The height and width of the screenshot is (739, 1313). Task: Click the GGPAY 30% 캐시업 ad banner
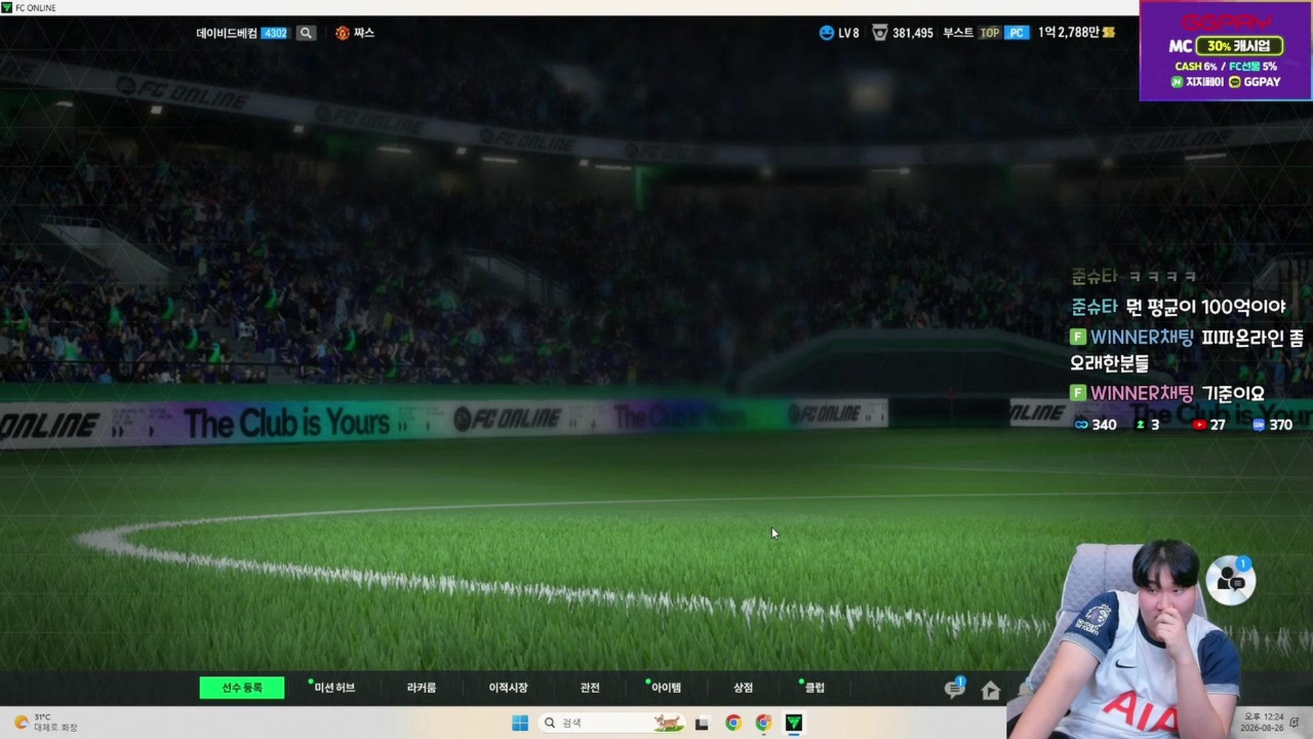1225,51
